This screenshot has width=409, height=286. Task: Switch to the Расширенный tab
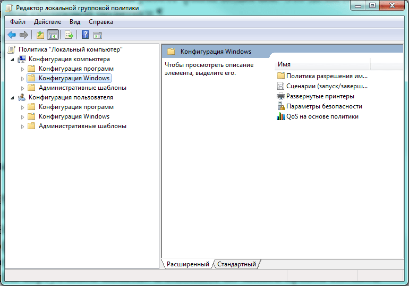[x=188, y=264]
